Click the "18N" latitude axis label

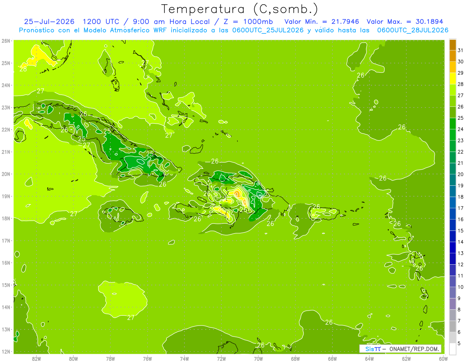[x=6, y=218]
